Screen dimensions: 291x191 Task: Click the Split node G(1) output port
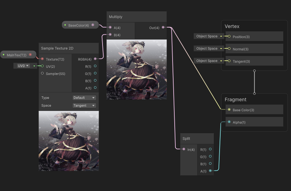[210, 156]
